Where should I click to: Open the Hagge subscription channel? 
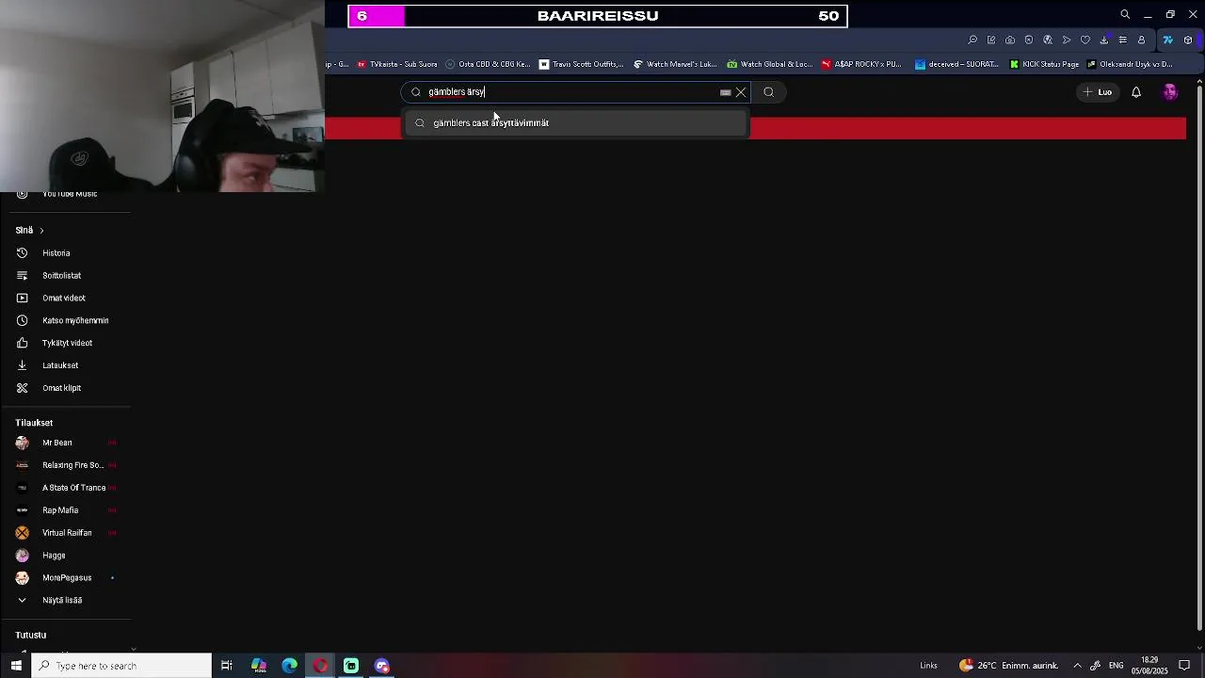(x=64, y=556)
